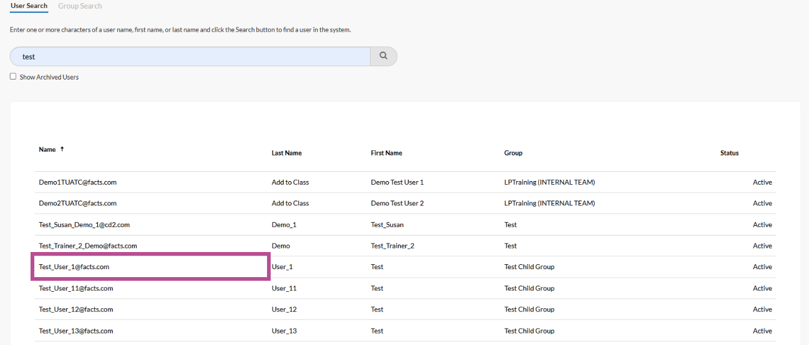Viewport: 809px width, 345px height.
Task: Click first name 'Test' in Test_User_12 row
Action: 377,310
